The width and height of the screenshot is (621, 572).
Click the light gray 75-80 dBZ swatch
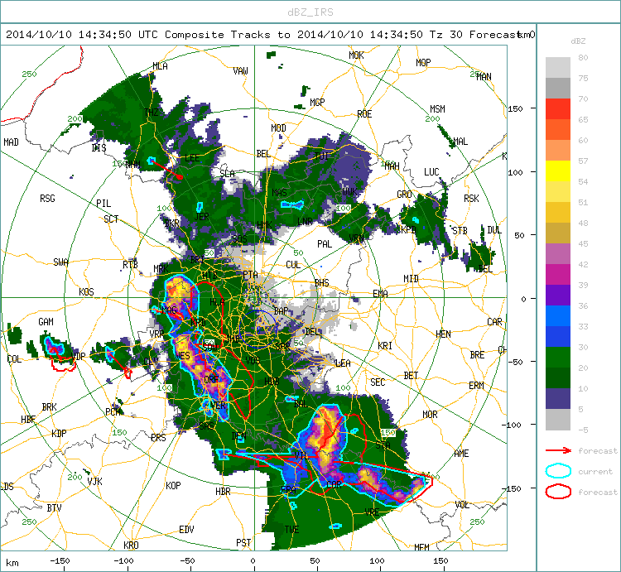coord(557,67)
